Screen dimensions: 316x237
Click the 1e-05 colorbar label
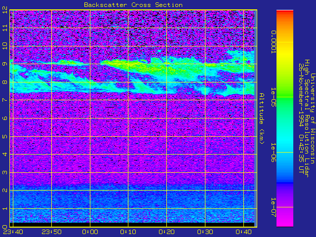pyautogui.click(x=274, y=97)
